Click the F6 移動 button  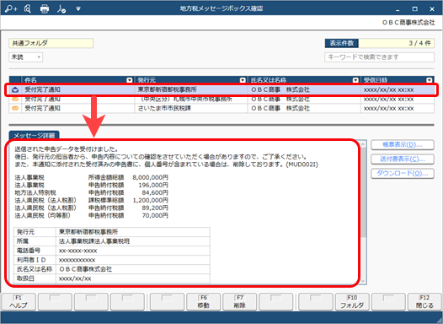click(204, 302)
